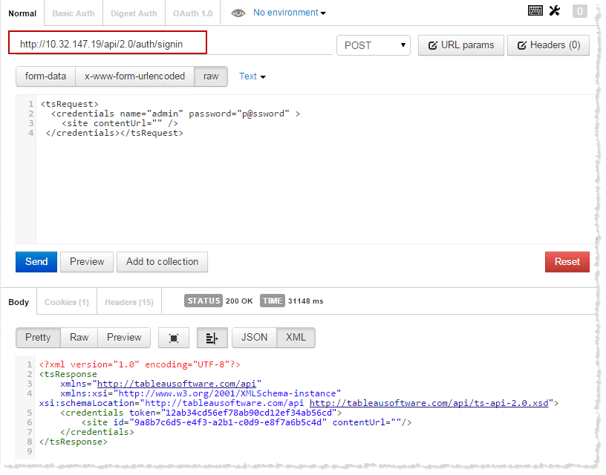Send the signin request

point(36,262)
